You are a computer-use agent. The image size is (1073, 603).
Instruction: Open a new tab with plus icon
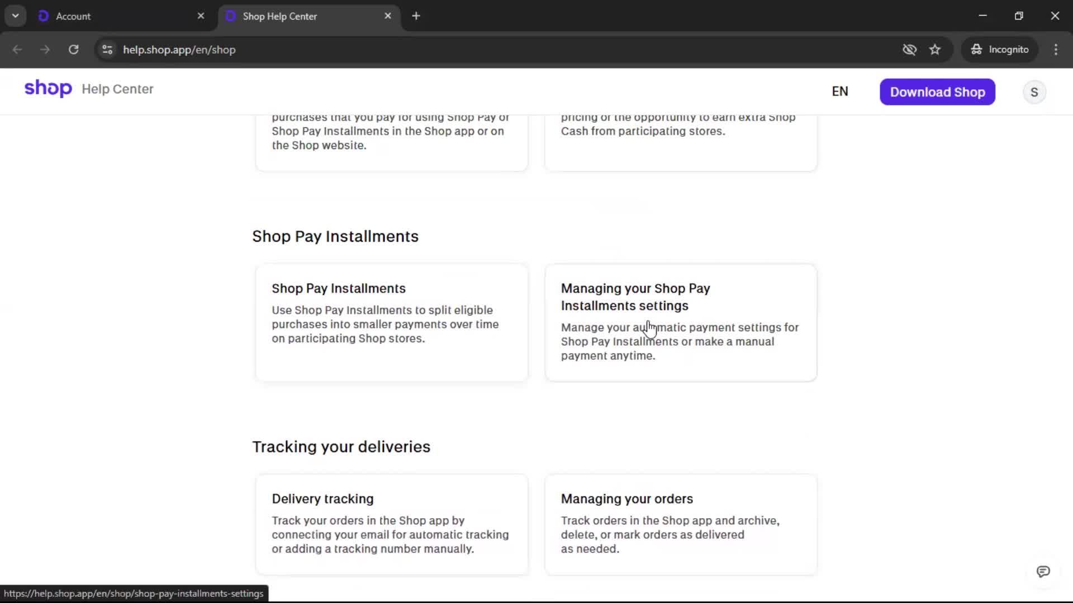[416, 16]
